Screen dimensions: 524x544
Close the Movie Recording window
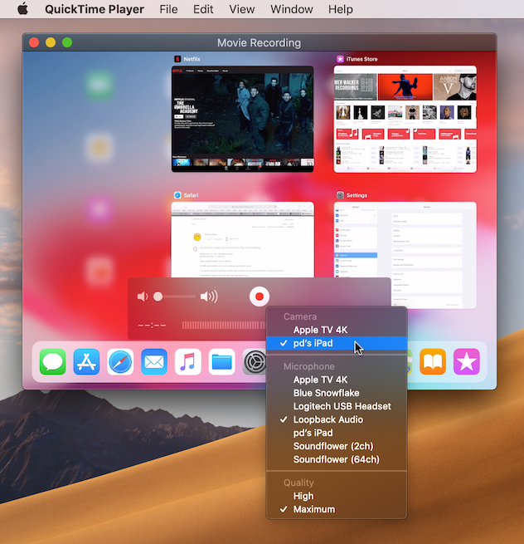click(34, 42)
